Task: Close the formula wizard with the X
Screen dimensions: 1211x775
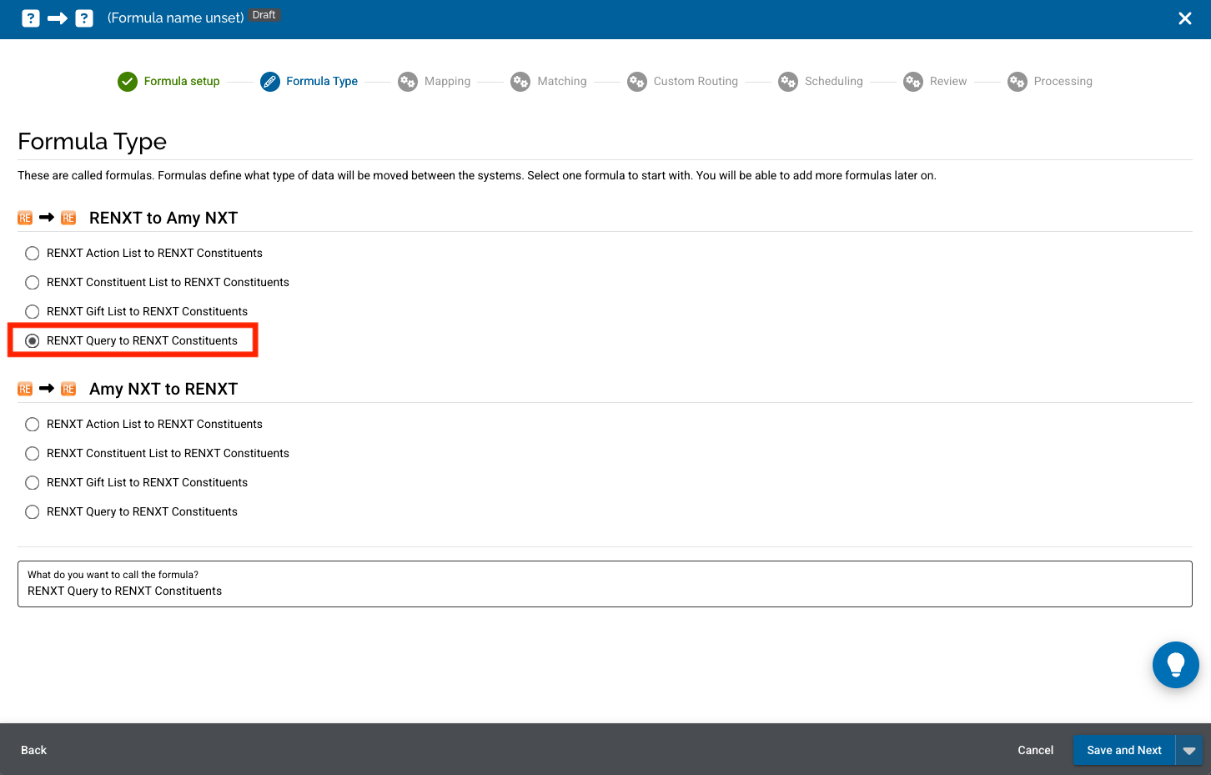Action: (x=1184, y=18)
